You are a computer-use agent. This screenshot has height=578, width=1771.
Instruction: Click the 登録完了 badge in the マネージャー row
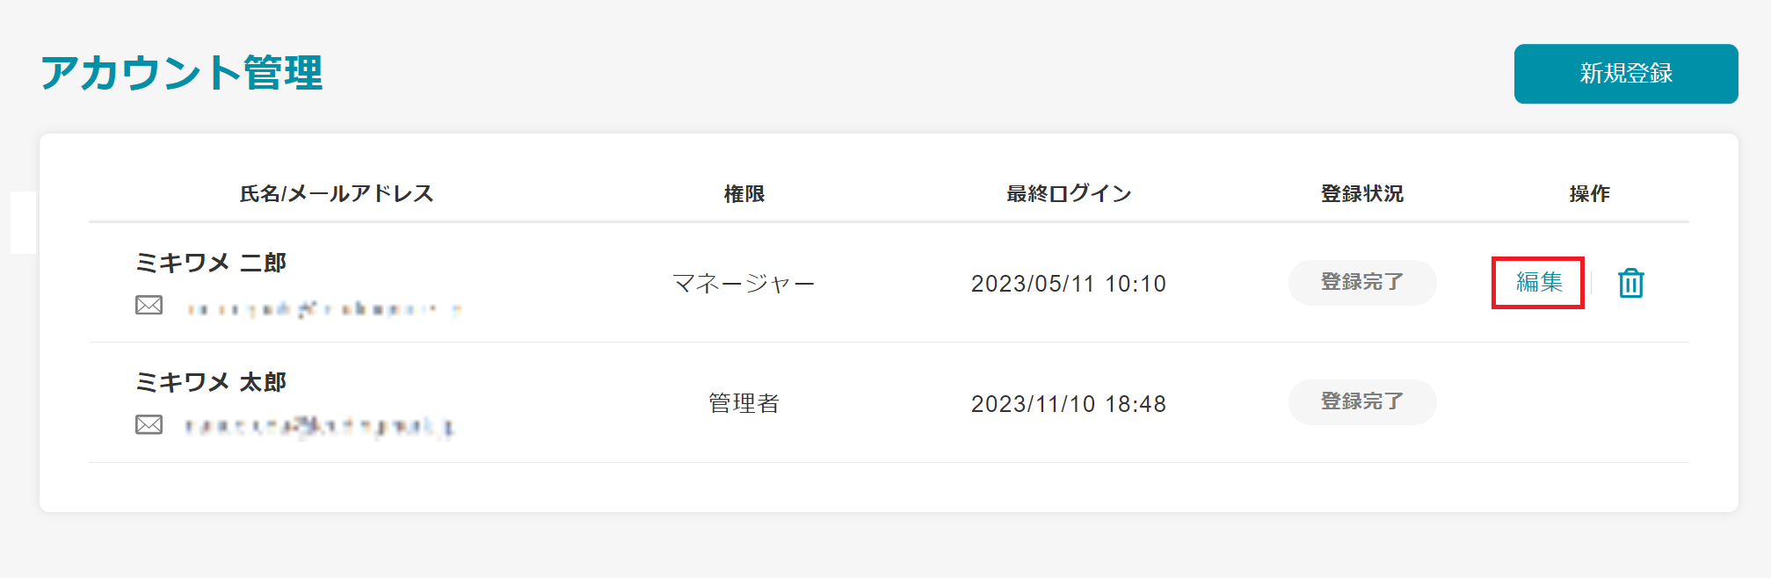tap(1361, 282)
